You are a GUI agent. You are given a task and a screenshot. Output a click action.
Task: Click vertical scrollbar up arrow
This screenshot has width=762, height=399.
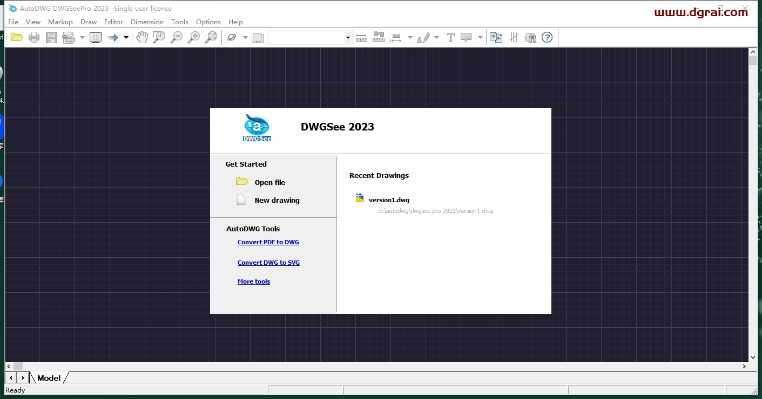[753, 52]
